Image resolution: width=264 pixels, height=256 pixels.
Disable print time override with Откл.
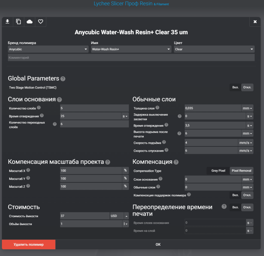[247, 207]
